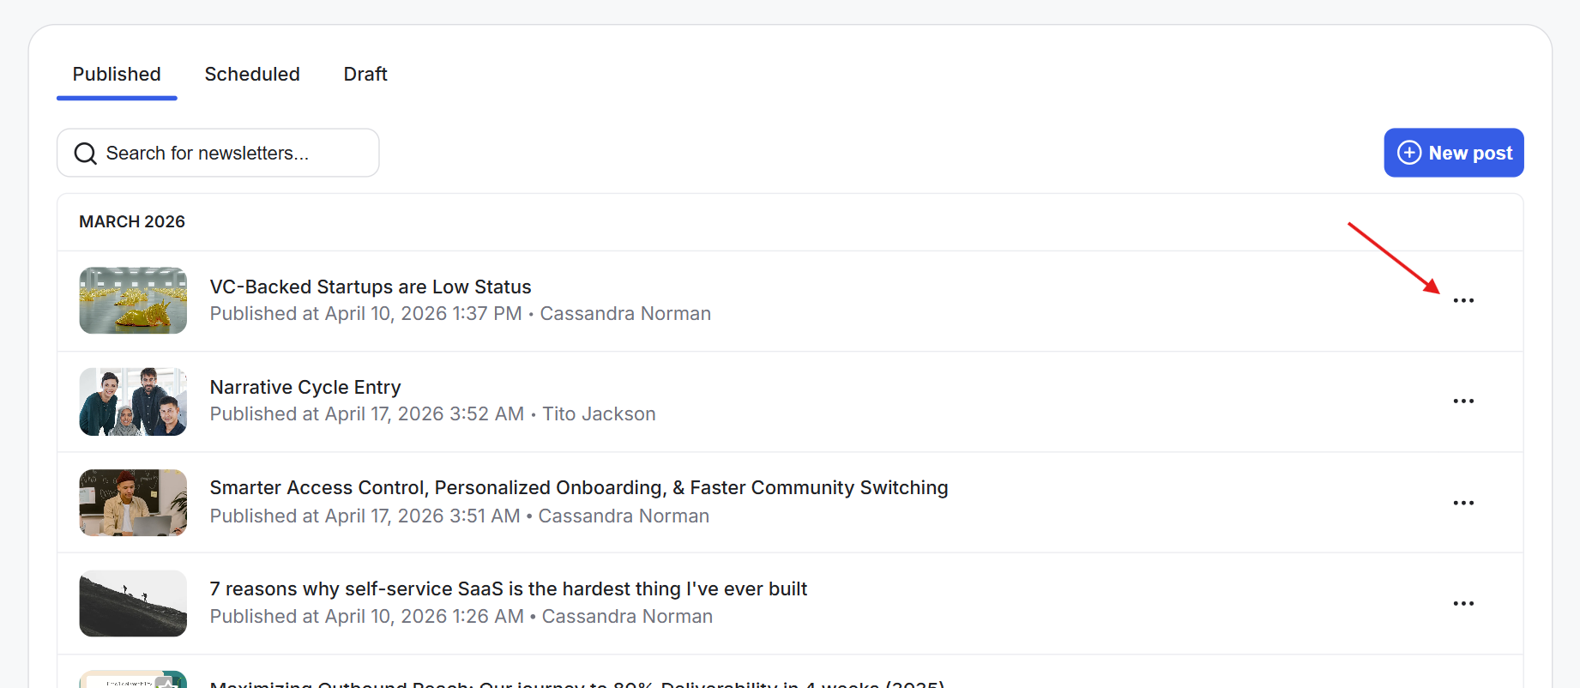Open Narrative Cycle Entry post title

click(x=305, y=387)
